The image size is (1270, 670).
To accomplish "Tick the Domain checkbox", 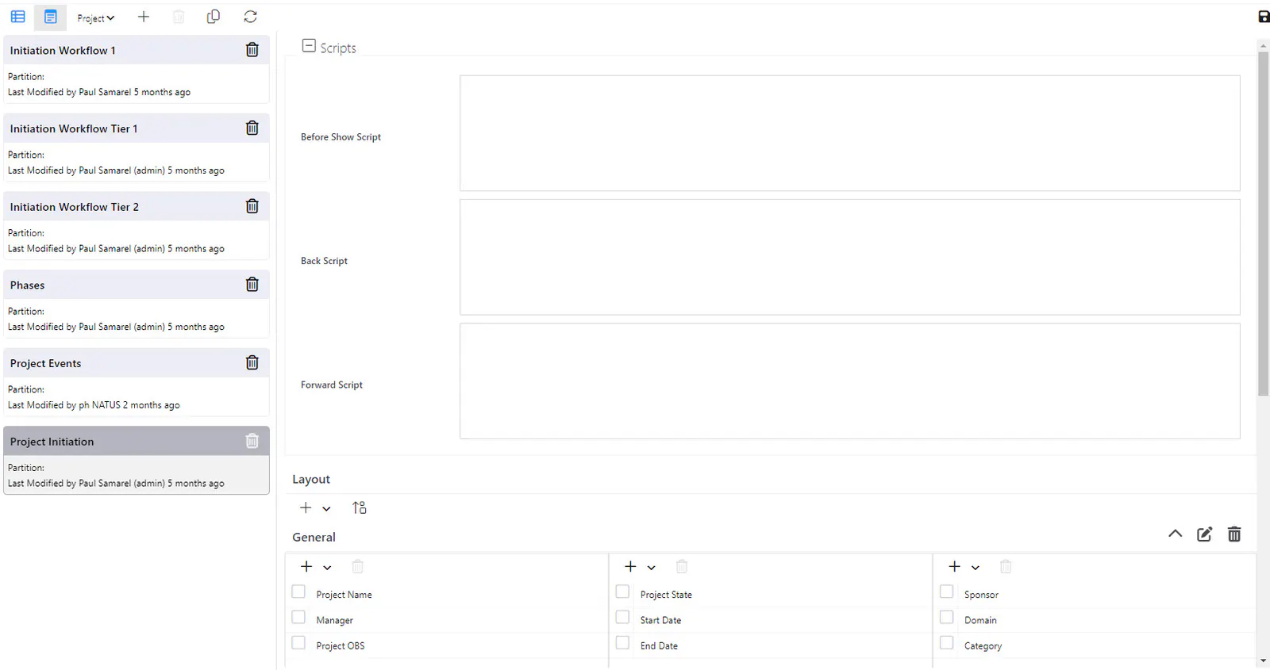I will coord(946,617).
